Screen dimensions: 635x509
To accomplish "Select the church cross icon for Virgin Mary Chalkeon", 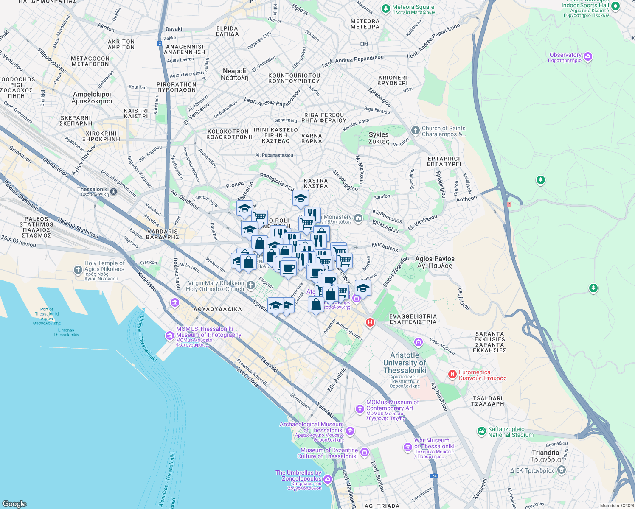I will tap(251, 285).
